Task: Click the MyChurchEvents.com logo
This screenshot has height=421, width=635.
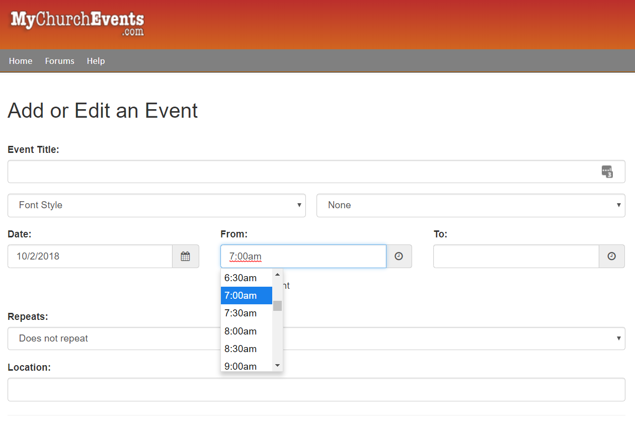Action: tap(76, 23)
